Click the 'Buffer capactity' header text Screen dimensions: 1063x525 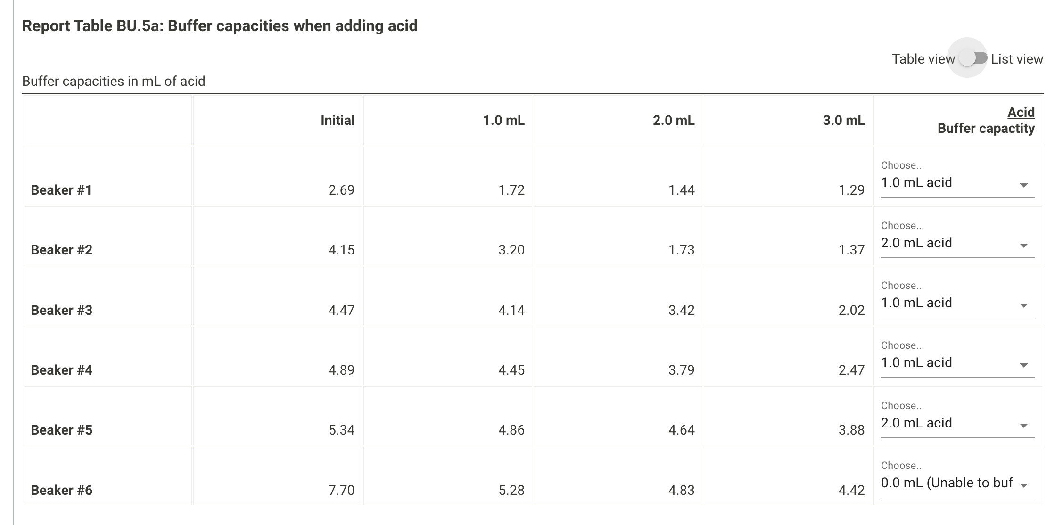[x=985, y=128]
